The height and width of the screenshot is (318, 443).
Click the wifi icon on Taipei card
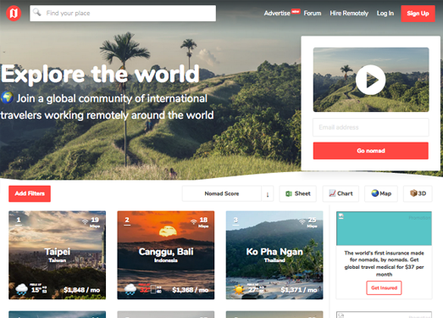pyautogui.click(x=85, y=221)
